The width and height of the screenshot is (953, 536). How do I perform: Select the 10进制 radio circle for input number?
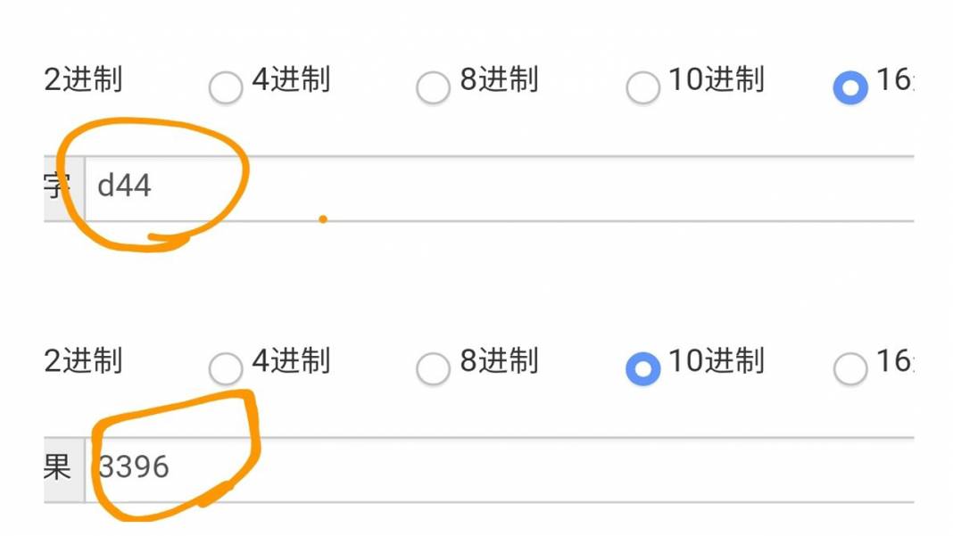642,87
